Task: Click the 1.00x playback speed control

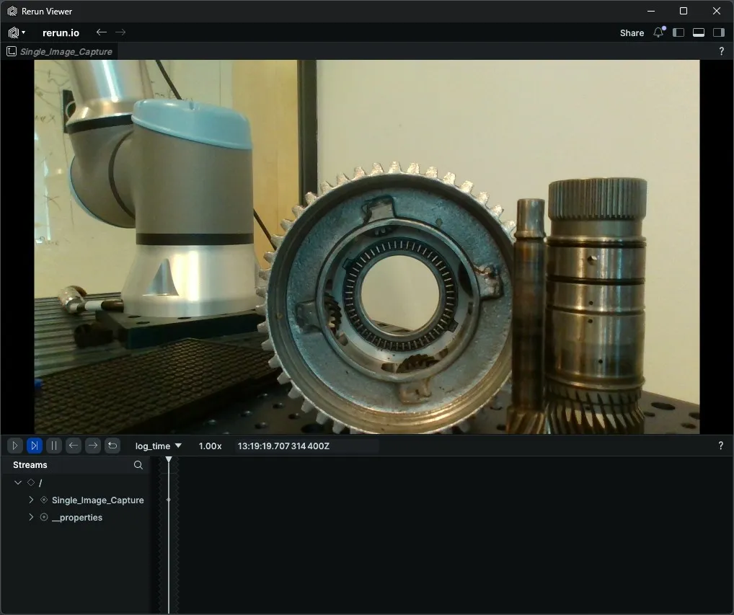Action: click(x=210, y=446)
